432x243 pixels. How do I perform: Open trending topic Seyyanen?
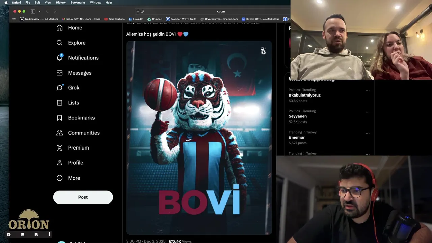(x=298, y=116)
